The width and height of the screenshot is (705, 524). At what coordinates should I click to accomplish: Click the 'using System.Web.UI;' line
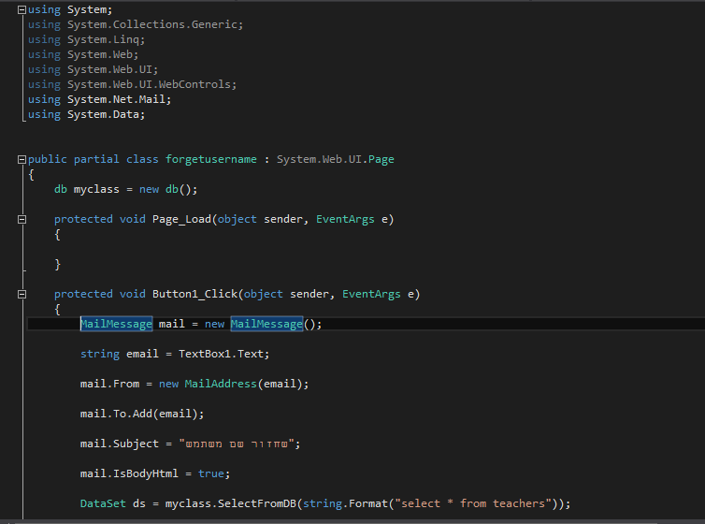94,69
